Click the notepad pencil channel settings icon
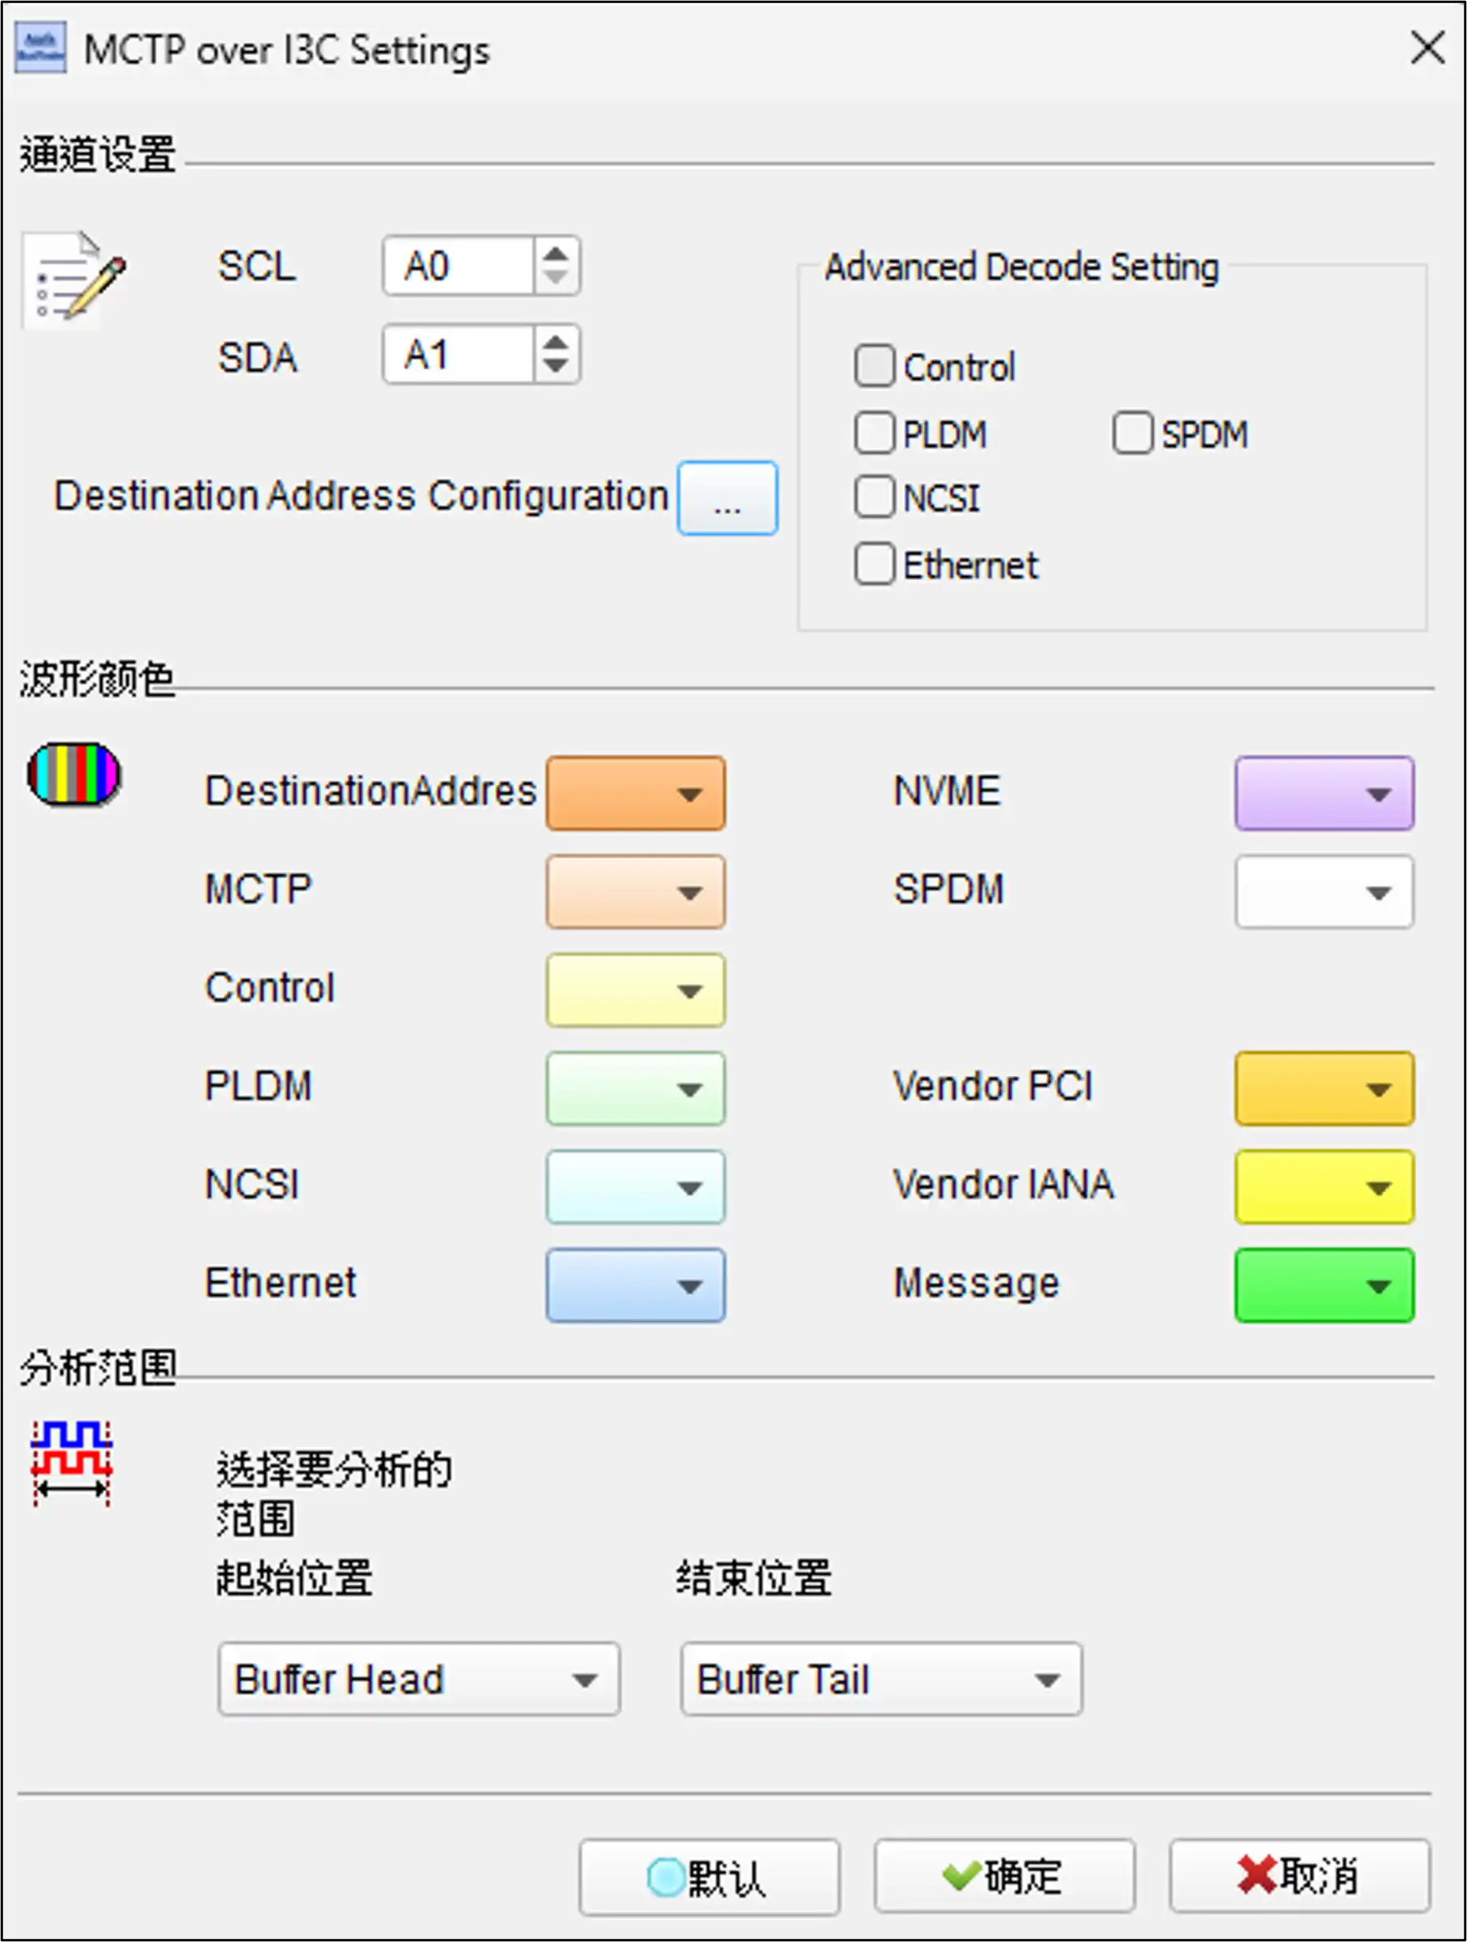 pos(75,277)
